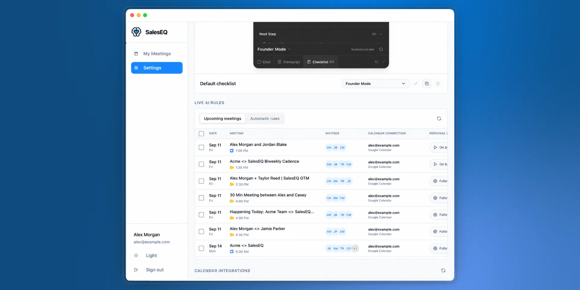Refresh the Live AI Rules list
580x290 pixels.
pyautogui.click(x=439, y=118)
